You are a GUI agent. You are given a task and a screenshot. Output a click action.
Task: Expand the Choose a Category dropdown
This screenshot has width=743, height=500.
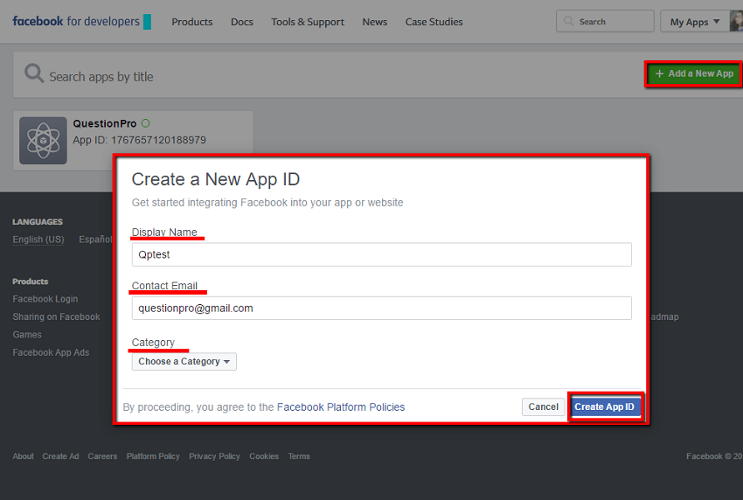click(184, 362)
